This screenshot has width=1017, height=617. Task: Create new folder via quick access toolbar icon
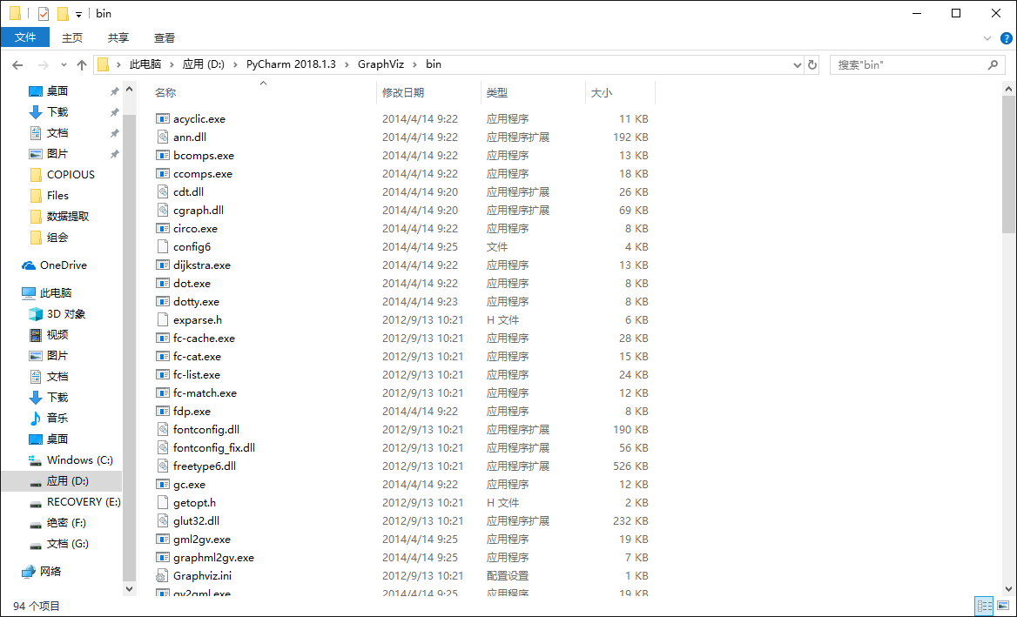coord(61,13)
